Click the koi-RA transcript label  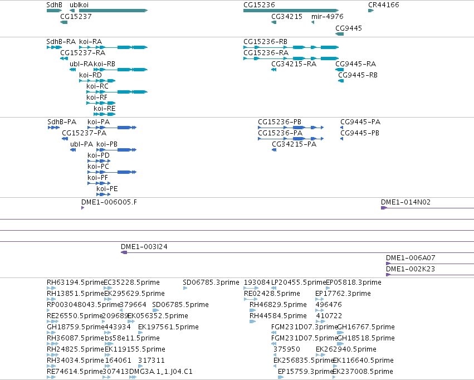pyautogui.click(x=91, y=42)
